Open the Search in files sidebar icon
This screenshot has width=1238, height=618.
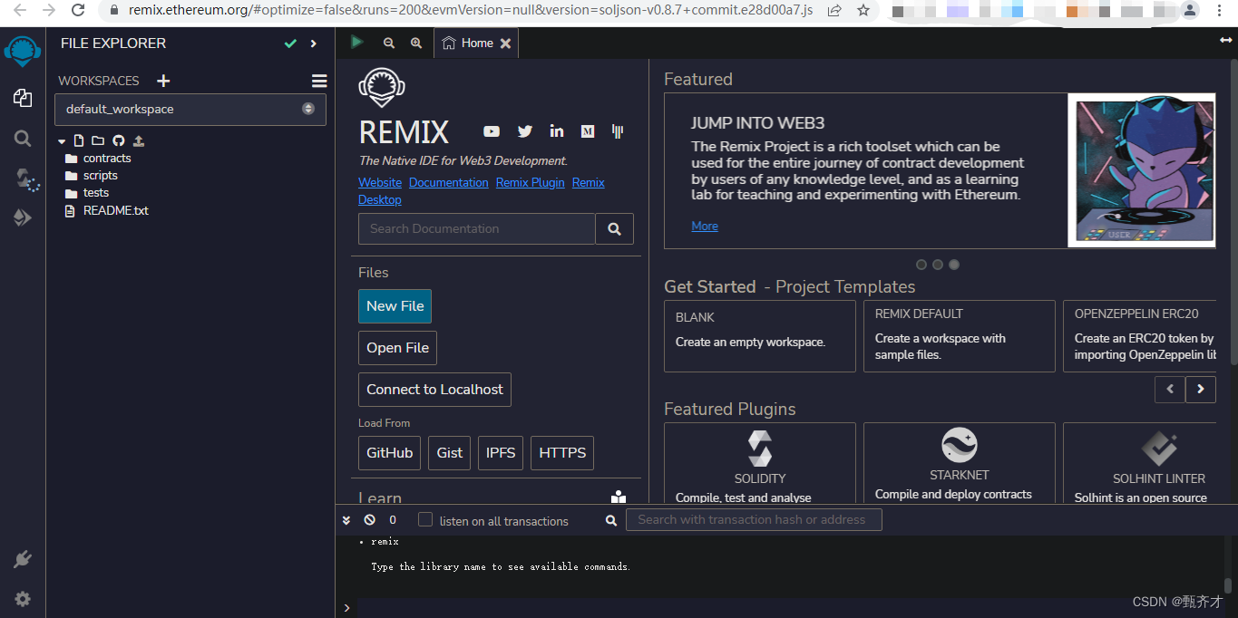(x=23, y=139)
